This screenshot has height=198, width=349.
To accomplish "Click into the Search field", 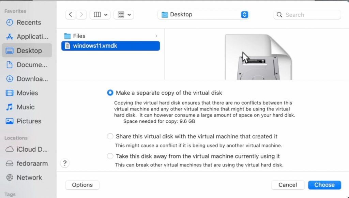I will tap(307, 15).
